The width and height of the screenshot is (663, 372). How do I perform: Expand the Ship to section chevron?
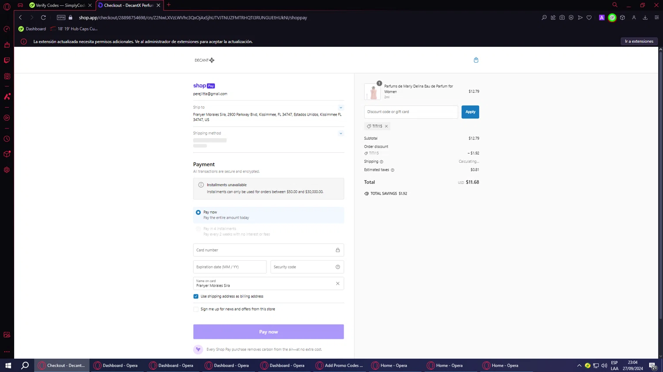[x=340, y=108]
